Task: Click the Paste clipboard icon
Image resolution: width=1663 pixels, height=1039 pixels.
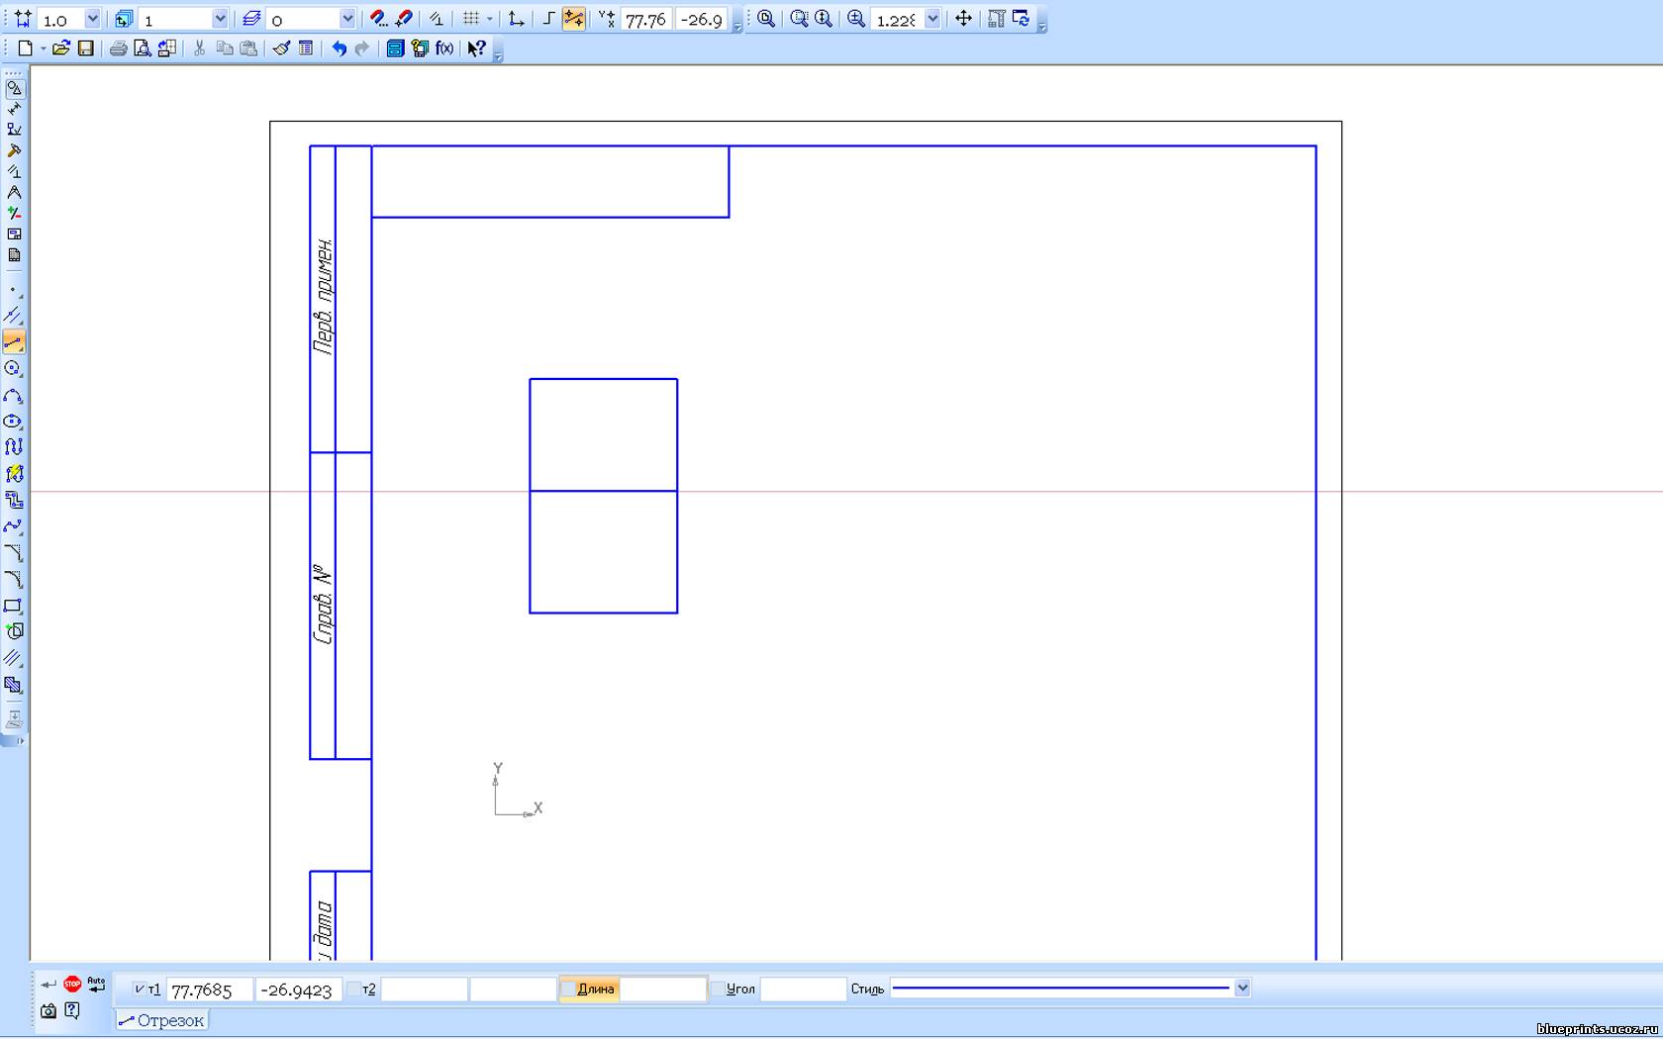Action: pos(248,48)
